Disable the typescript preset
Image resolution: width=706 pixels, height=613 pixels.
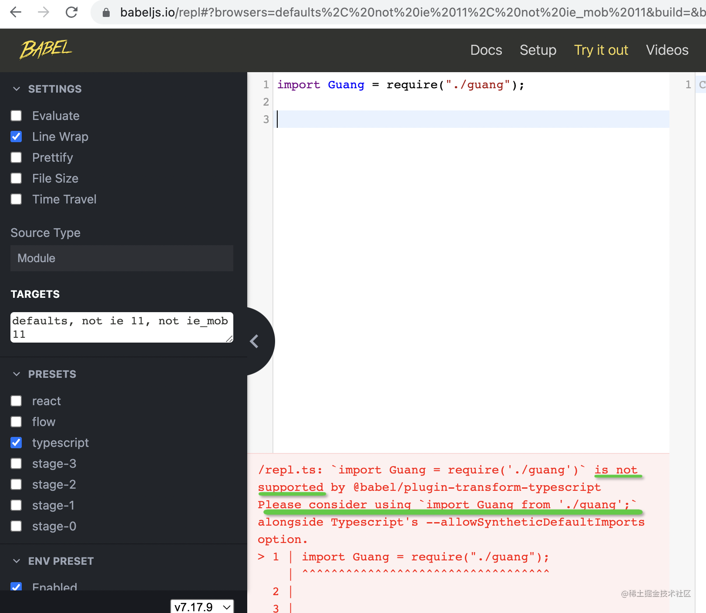(x=16, y=443)
